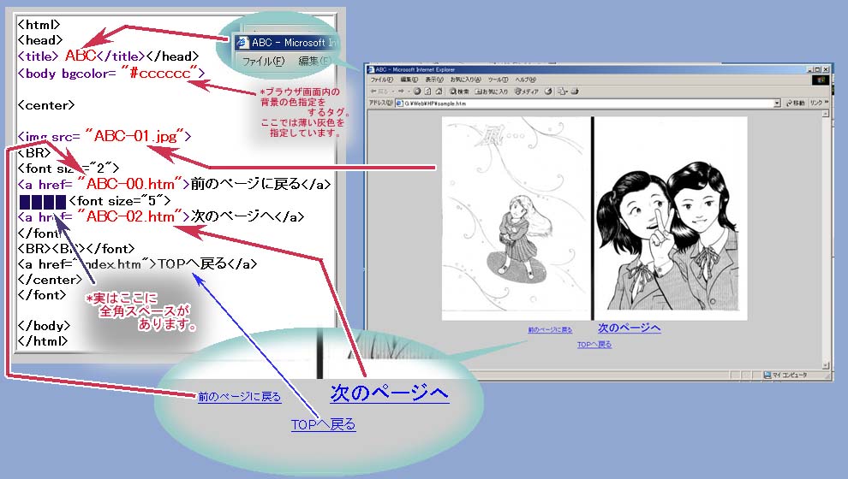Viewport: 848px width, 479px height.
Task: Click the sketch image of girl in wind
Action: coord(516,218)
